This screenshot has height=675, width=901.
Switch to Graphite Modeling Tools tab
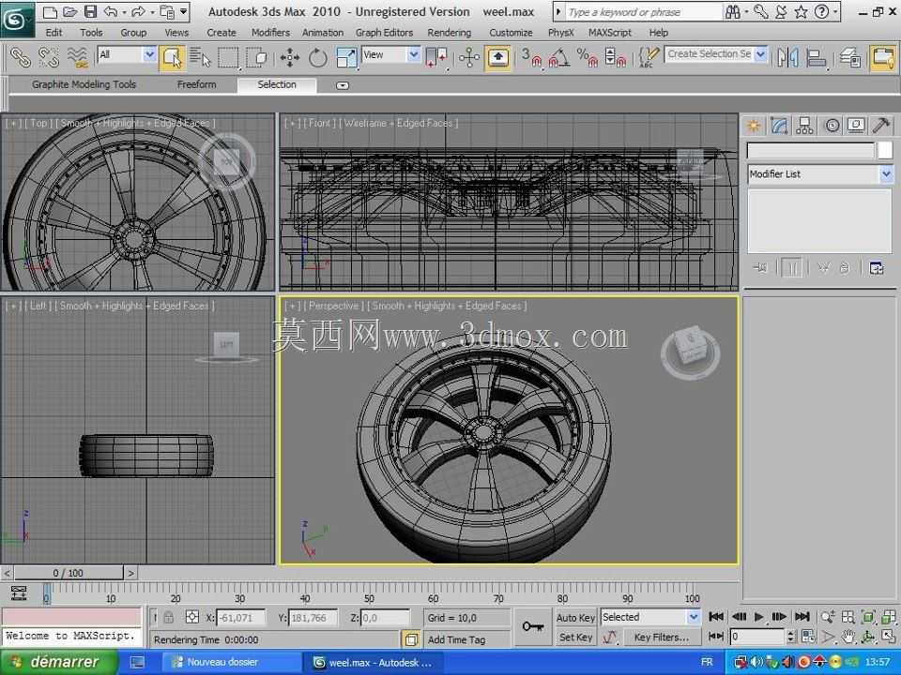[x=84, y=84]
